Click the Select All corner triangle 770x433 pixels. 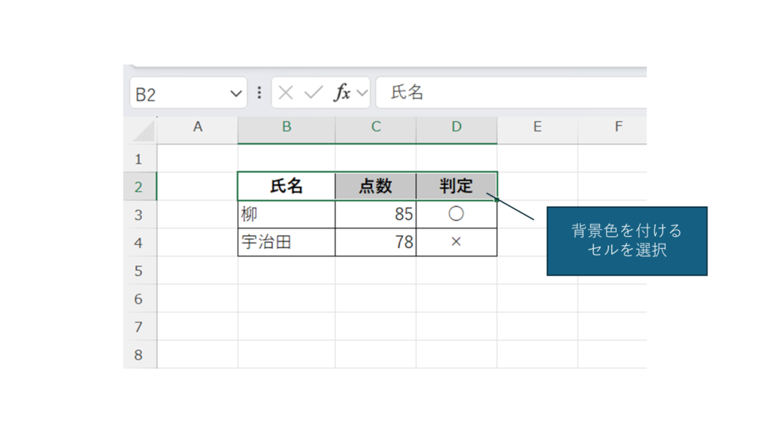point(142,131)
